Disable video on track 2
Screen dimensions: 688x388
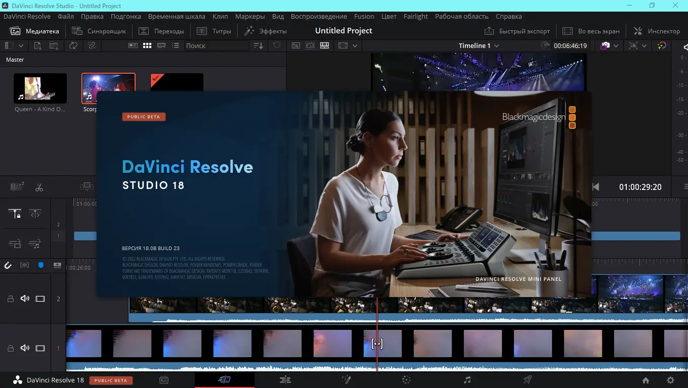(x=40, y=299)
